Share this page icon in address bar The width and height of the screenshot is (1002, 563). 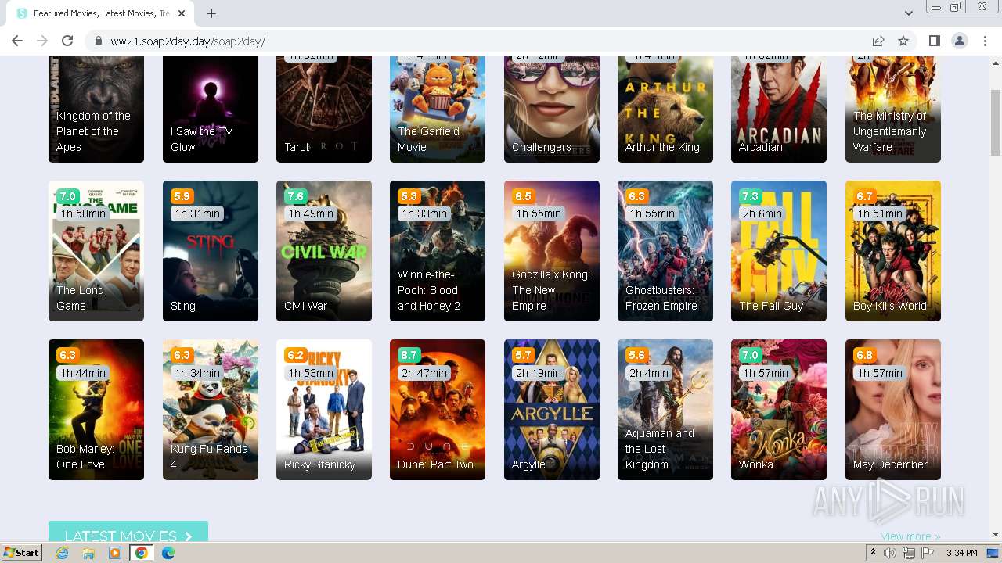(878, 41)
